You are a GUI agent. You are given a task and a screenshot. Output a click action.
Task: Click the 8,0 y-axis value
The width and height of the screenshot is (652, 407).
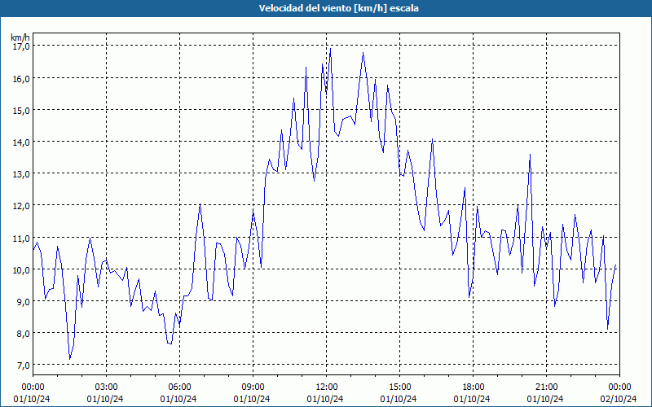pyautogui.click(x=23, y=333)
